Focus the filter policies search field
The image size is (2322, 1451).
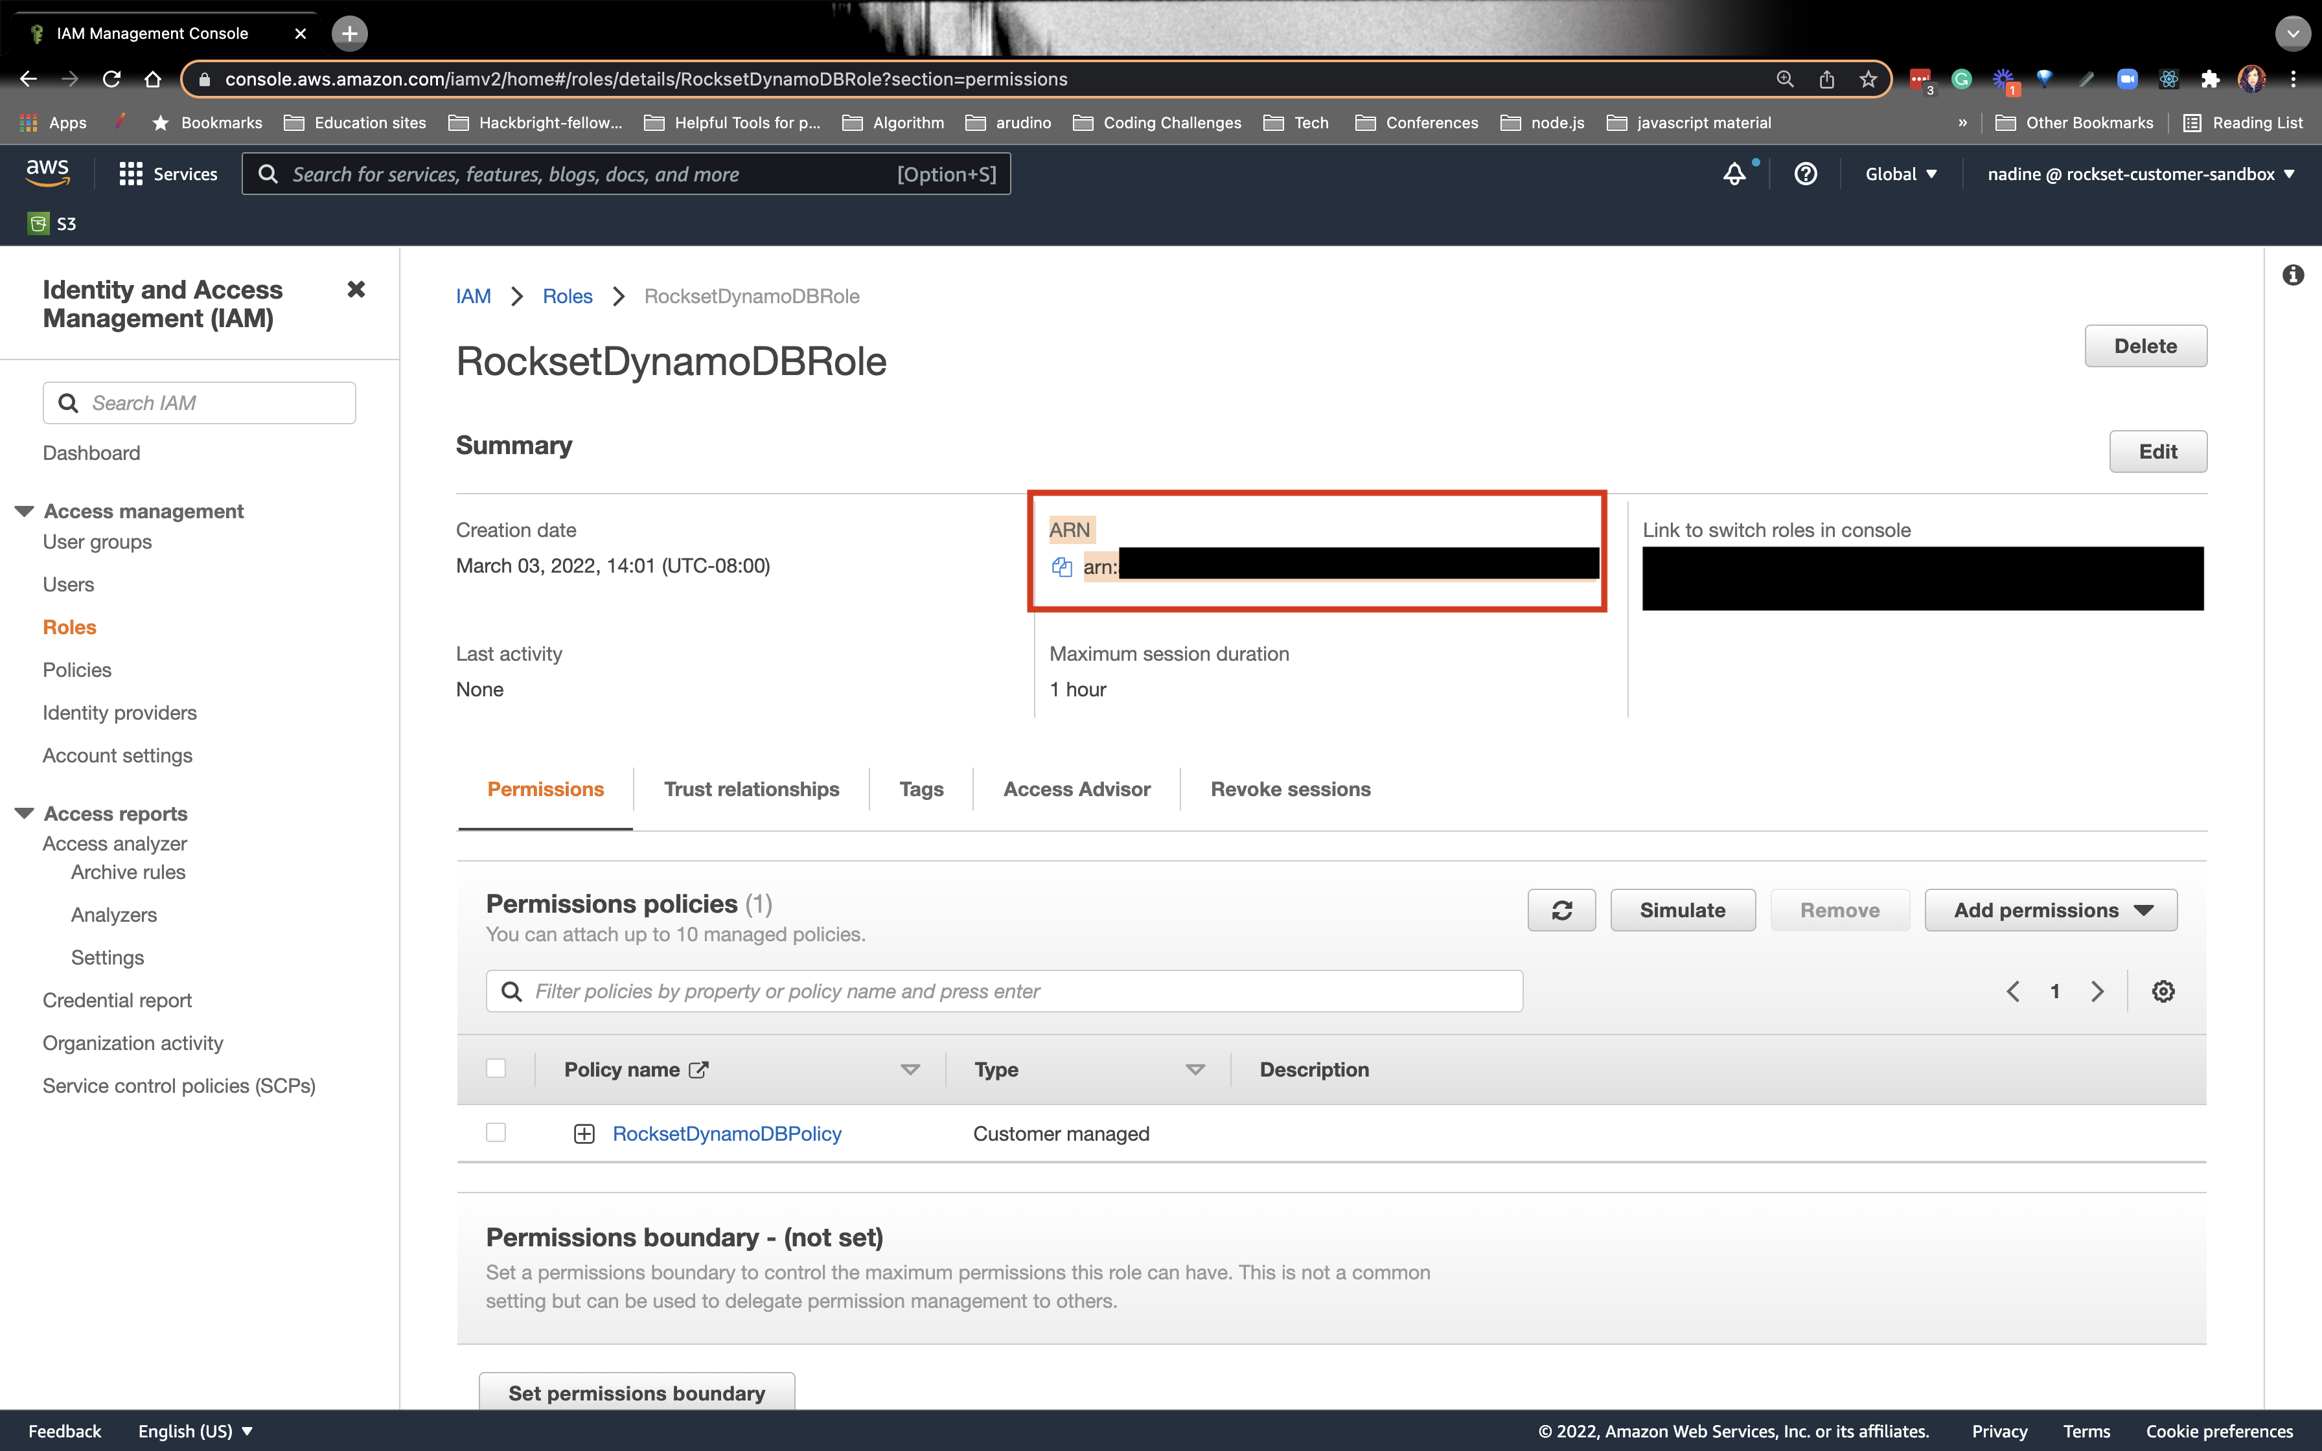point(1004,991)
